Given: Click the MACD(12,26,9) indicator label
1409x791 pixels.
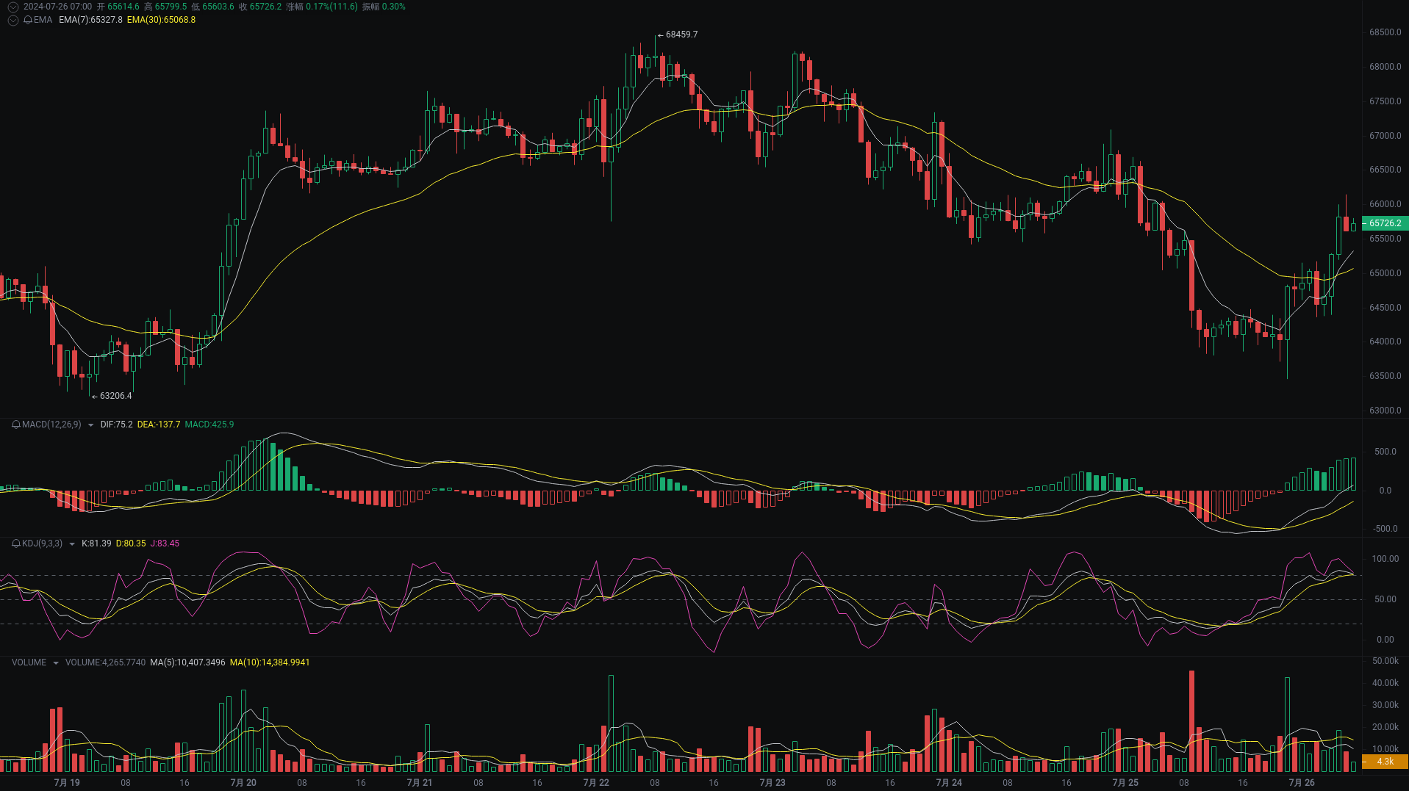Looking at the screenshot, I should point(50,425).
